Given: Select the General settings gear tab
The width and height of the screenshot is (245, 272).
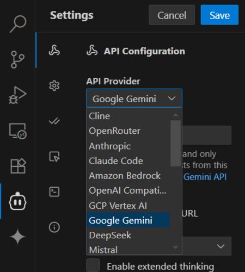Looking at the screenshot, I should point(54,85).
